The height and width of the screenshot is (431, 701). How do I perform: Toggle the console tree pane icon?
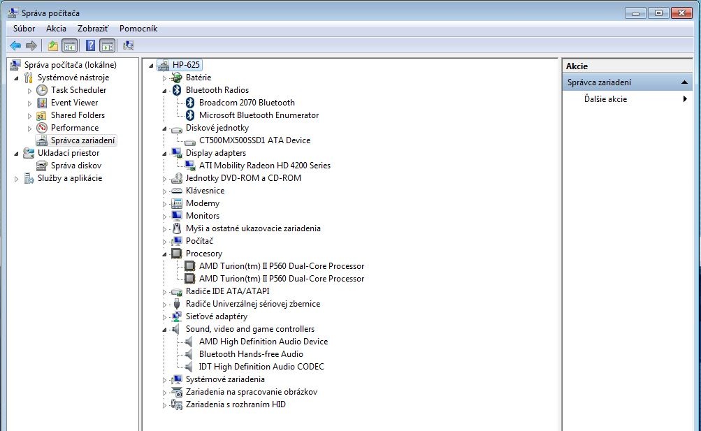69,45
